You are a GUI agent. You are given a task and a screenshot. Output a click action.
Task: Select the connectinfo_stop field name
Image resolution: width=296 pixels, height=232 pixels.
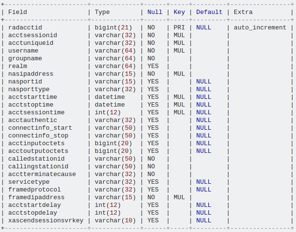[x=38, y=136]
